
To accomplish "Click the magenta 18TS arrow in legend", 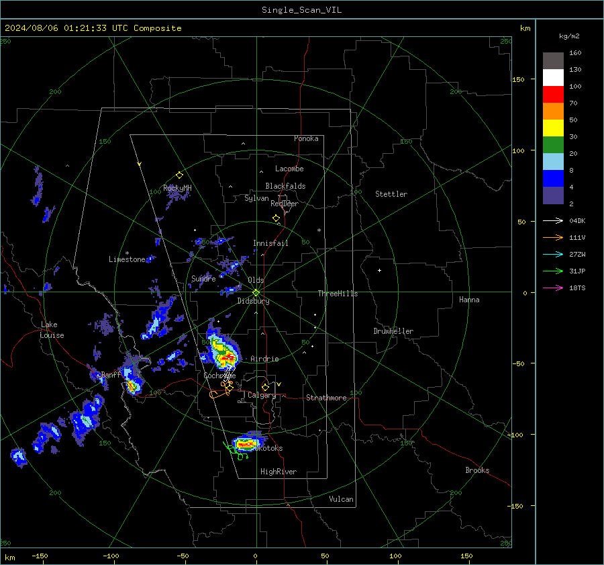I will pos(553,288).
